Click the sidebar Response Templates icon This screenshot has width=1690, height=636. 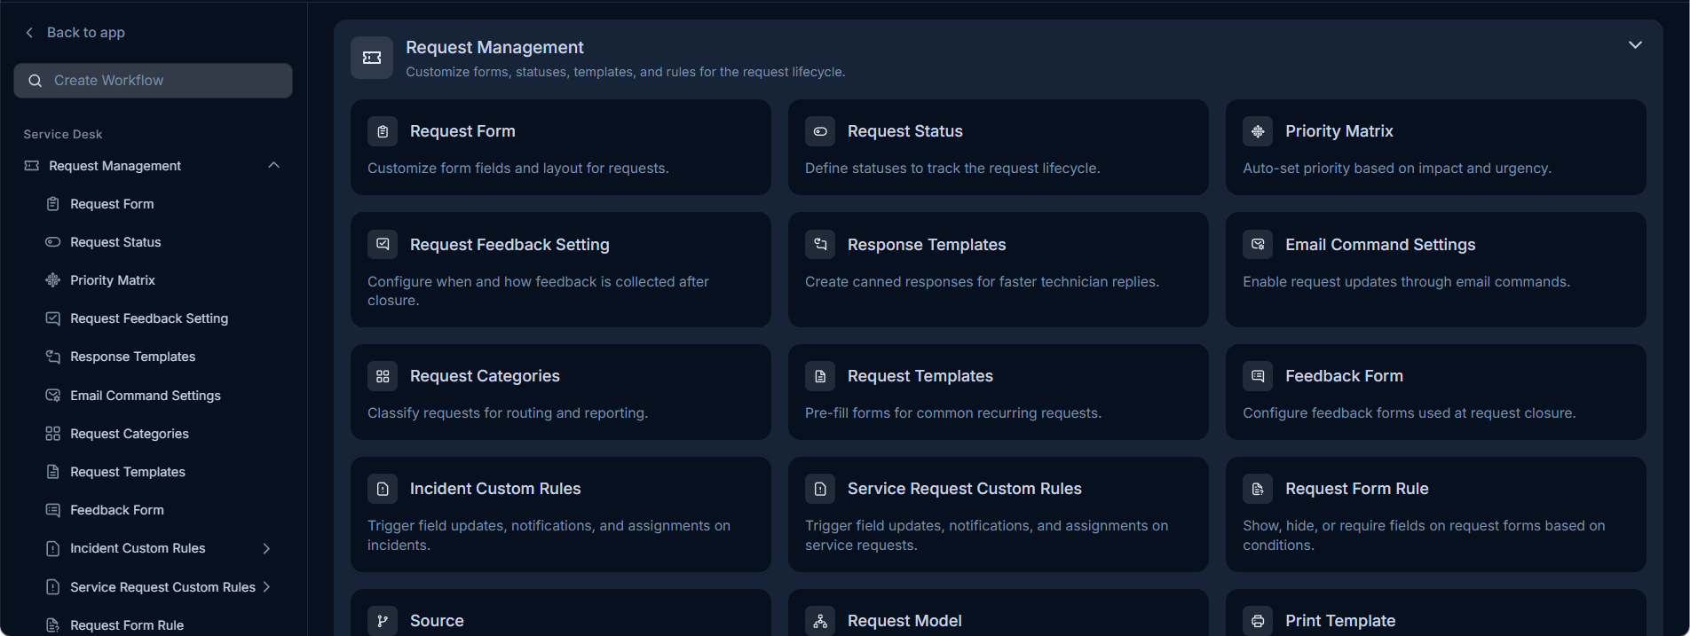pyautogui.click(x=53, y=357)
